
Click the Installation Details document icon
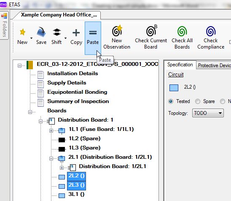point(40,75)
